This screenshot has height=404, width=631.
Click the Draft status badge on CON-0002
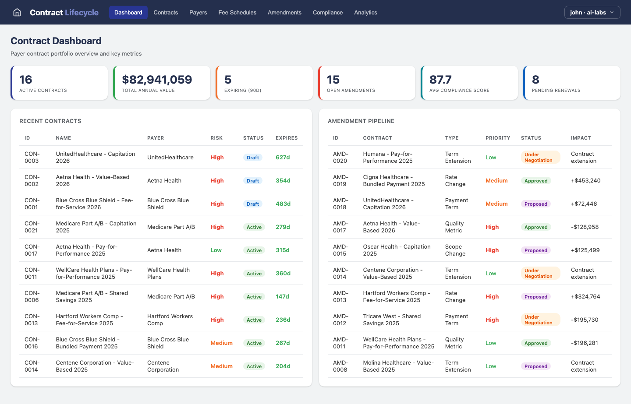pos(253,180)
